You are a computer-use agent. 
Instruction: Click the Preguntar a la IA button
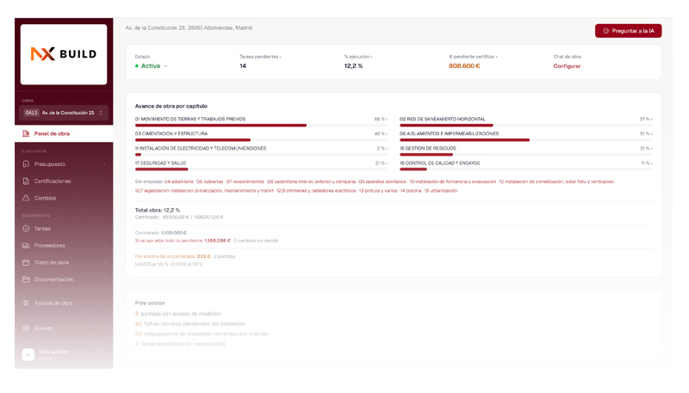pos(629,31)
